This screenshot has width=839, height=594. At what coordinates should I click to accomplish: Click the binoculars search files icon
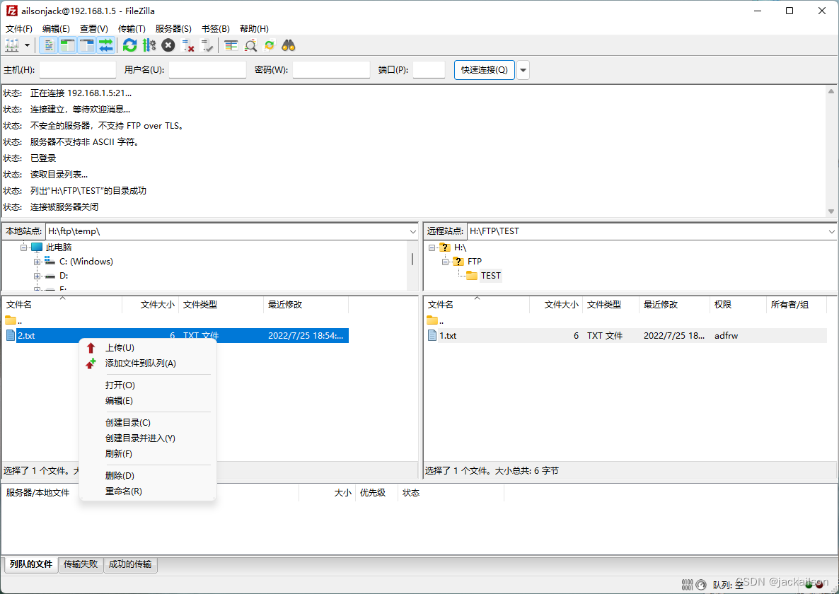[x=289, y=45]
